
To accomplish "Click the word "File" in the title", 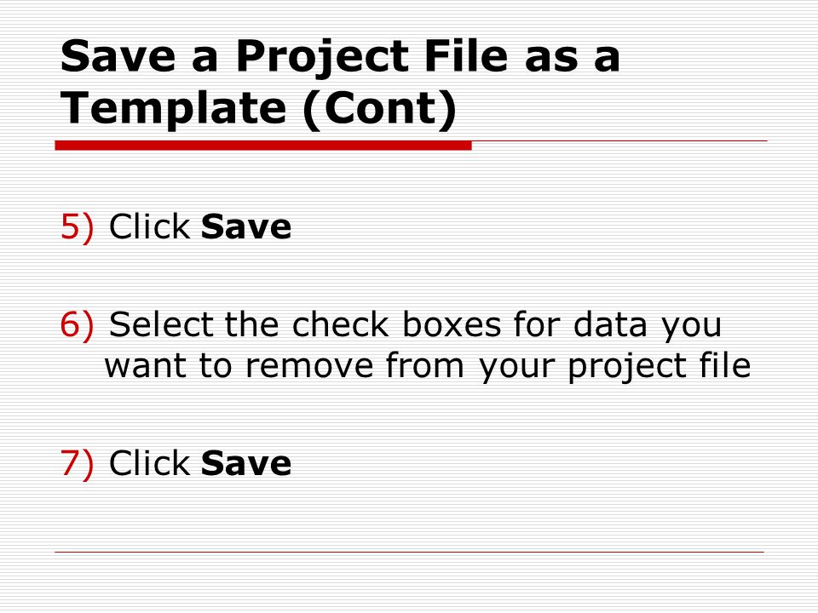I will [466, 55].
